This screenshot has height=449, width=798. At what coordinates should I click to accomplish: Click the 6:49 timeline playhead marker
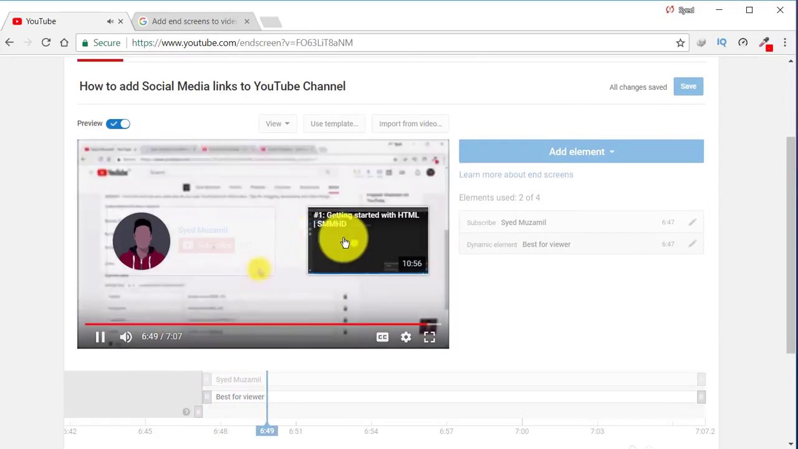coord(267,431)
